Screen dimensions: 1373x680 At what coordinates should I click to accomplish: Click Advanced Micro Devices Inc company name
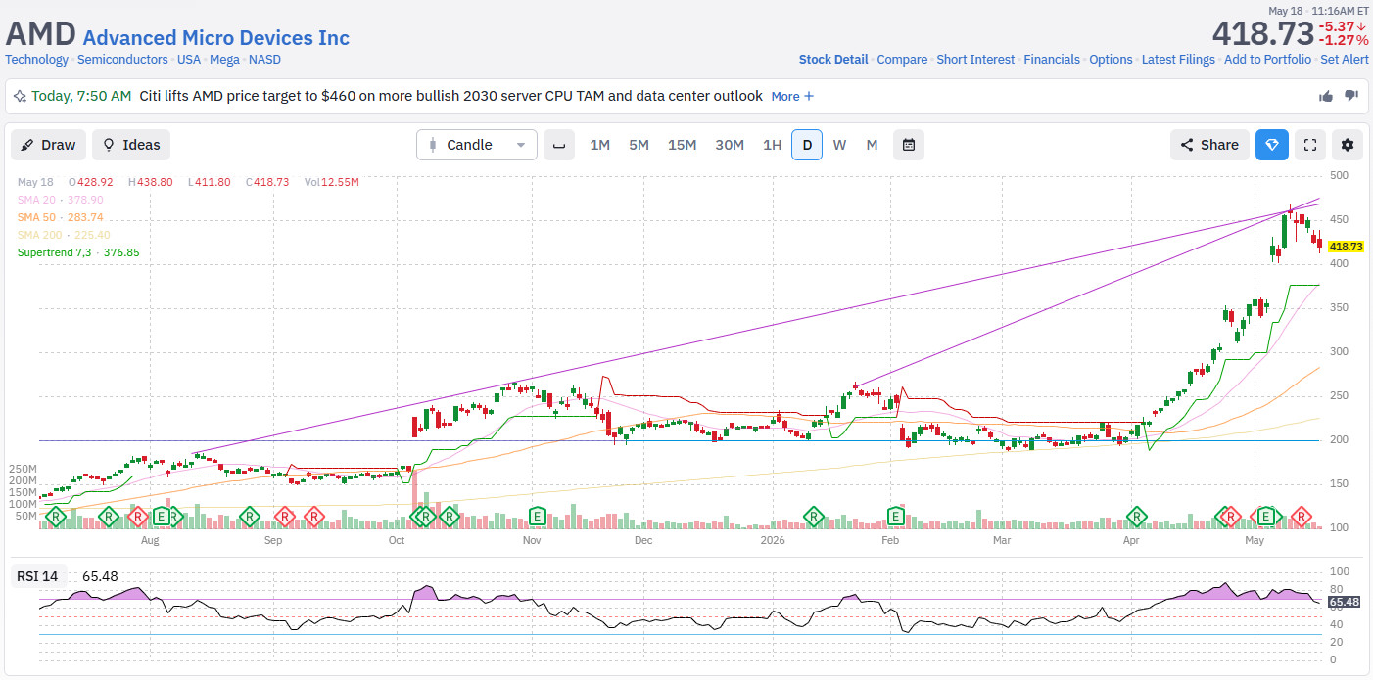click(215, 38)
